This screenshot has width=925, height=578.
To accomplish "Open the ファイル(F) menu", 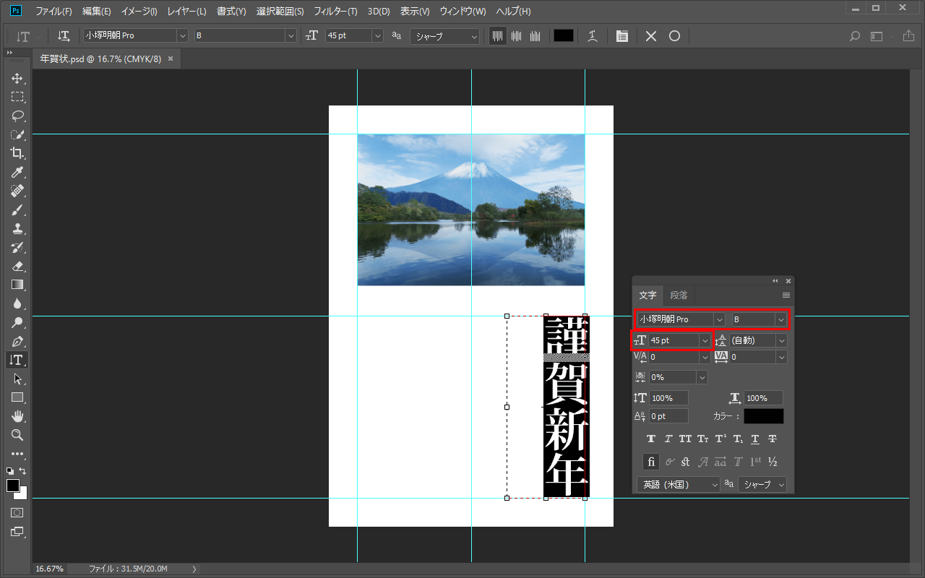I will click(x=54, y=12).
